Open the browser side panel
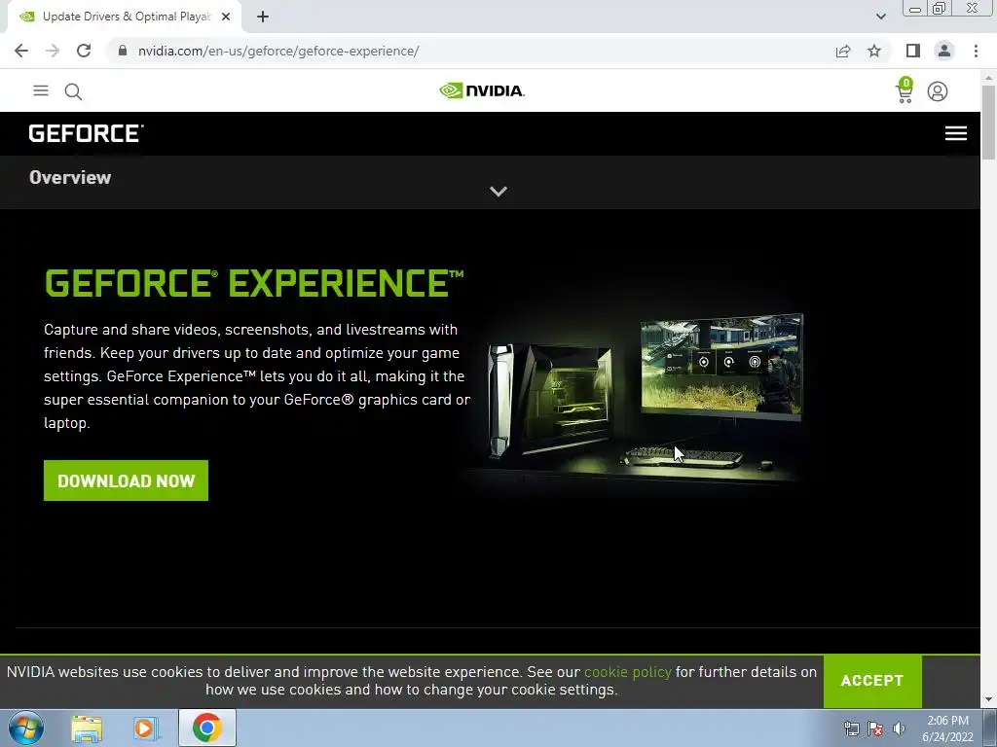The width and height of the screenshot is (997, 747). point(913,51)
